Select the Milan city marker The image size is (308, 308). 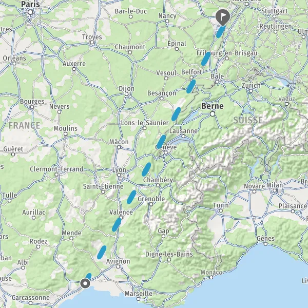(275, 190)
